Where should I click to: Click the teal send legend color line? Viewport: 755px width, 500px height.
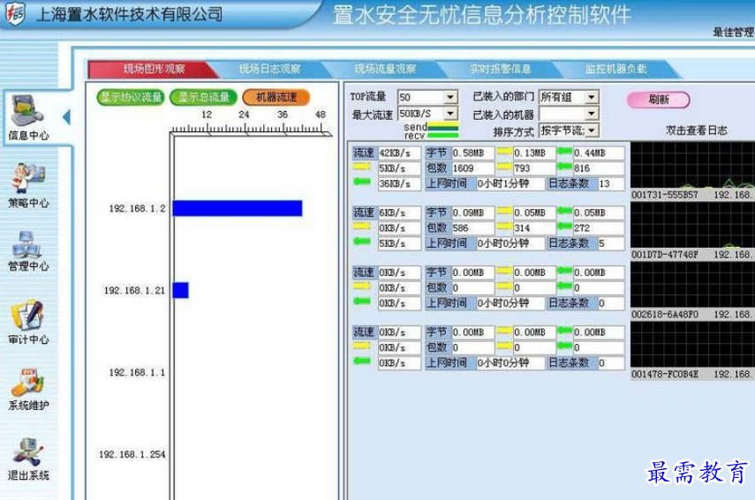[x=443, y=127]
